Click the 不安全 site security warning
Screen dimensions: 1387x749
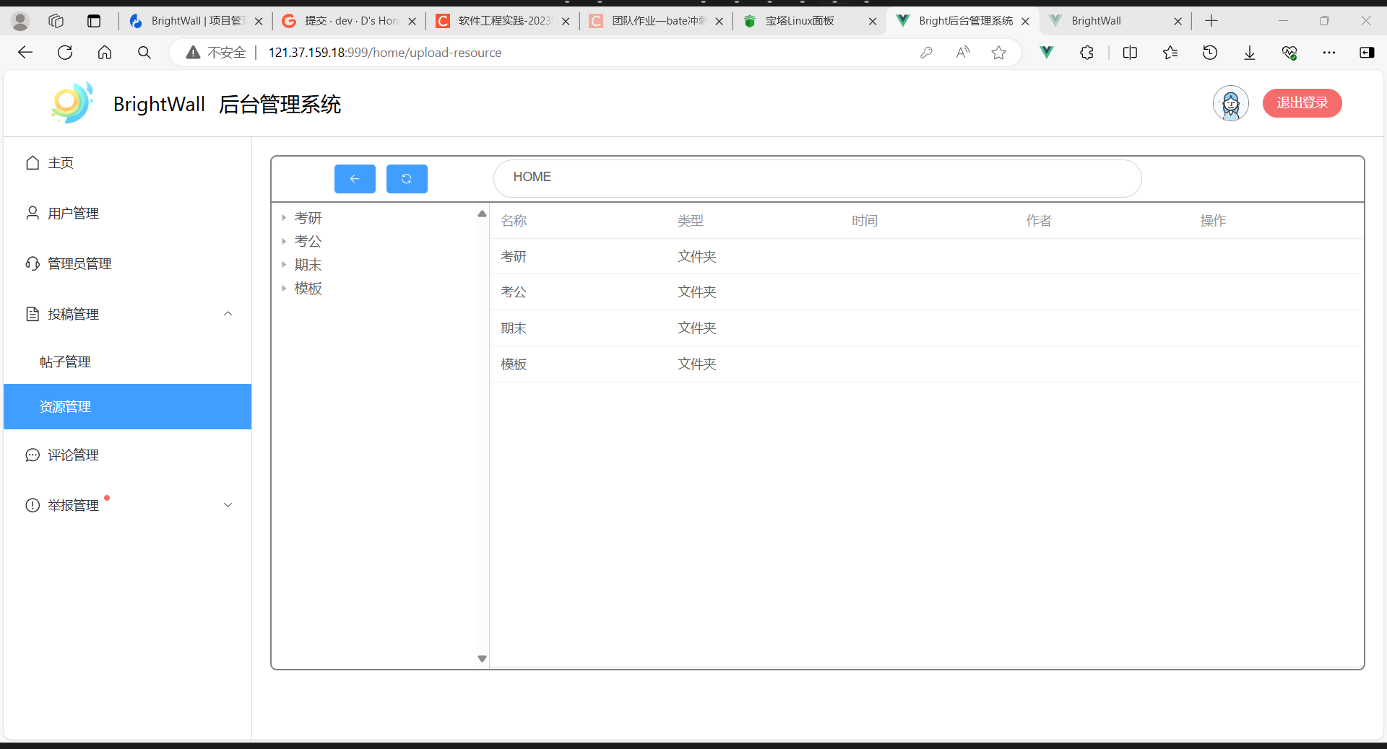pyautogui.click(x=216, y=53)
